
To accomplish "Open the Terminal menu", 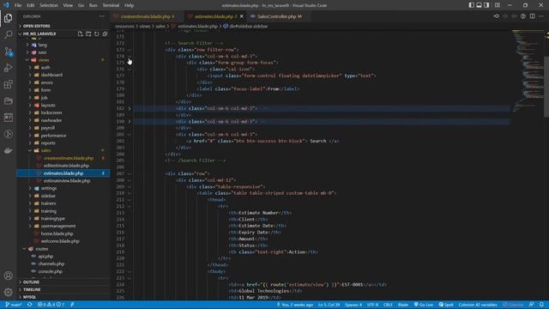I will [x=111, y=5].
